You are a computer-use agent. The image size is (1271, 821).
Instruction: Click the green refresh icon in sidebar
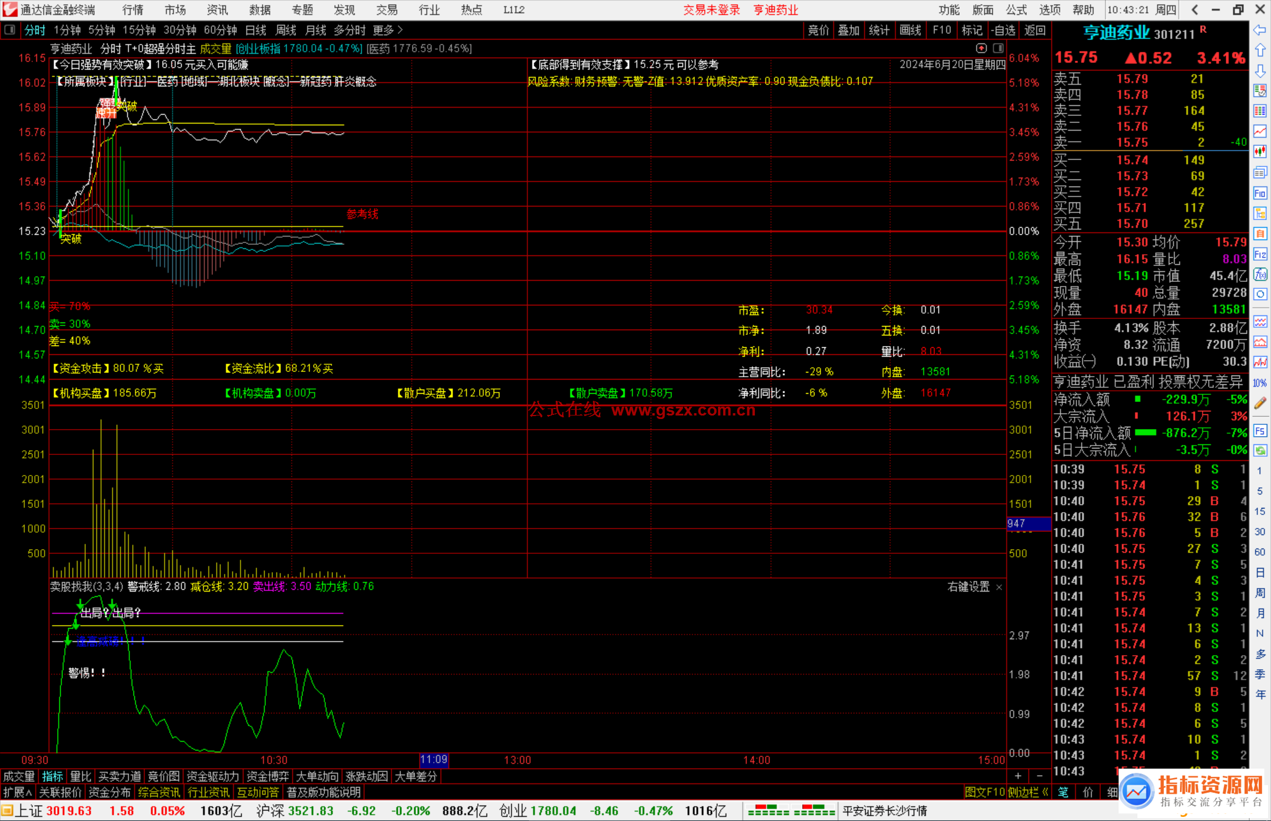click(x=1260, y=451)
